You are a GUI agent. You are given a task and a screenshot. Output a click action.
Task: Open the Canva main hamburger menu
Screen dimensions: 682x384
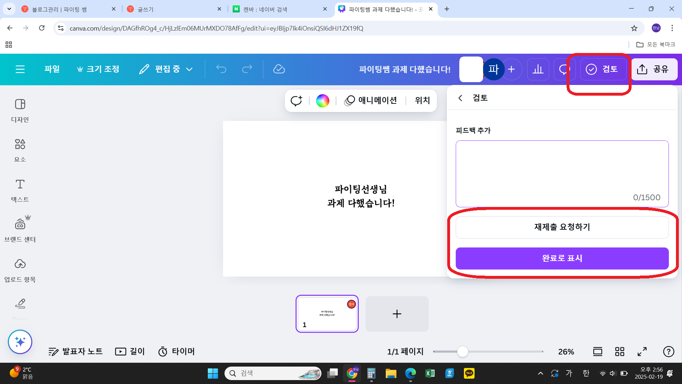(20, 69)
